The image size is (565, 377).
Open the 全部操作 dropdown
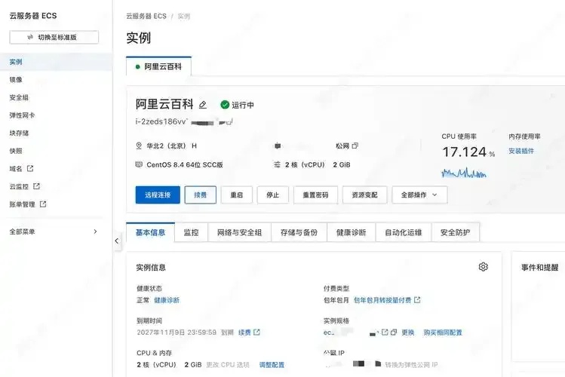pos(419,195)
